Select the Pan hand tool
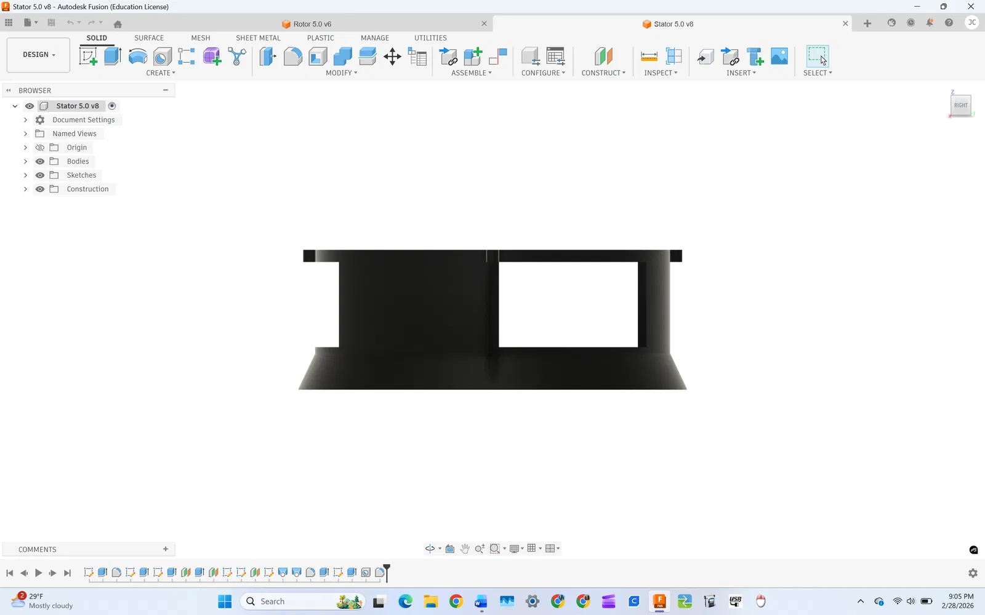This screenshot has height=615, width=985. pos(465,549)
